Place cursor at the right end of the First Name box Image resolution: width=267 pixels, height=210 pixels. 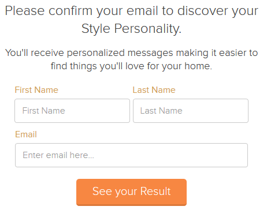[125, 111]
